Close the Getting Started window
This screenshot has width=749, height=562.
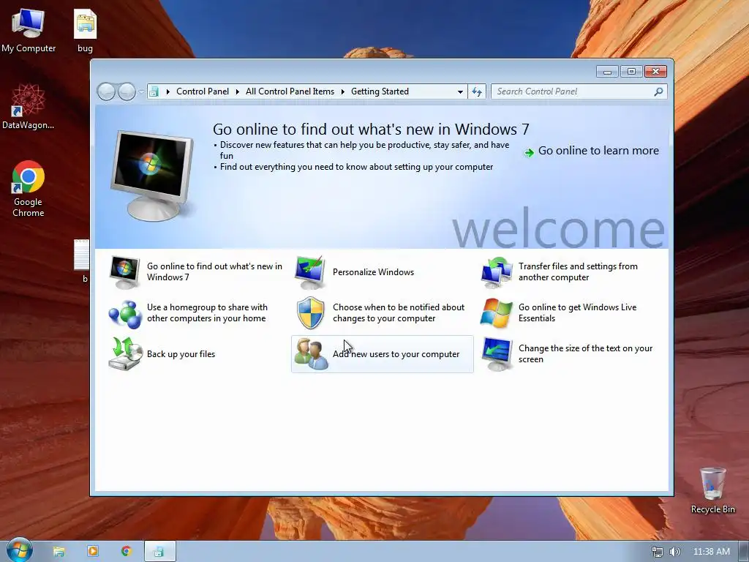(x=655, y=72)
